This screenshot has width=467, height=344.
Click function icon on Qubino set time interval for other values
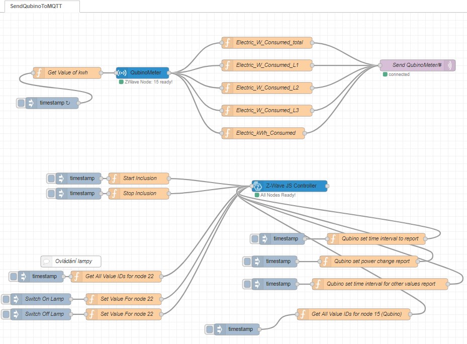[318, 284]
